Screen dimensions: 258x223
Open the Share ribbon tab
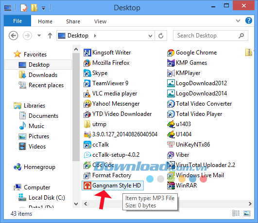tap(73, 21)
